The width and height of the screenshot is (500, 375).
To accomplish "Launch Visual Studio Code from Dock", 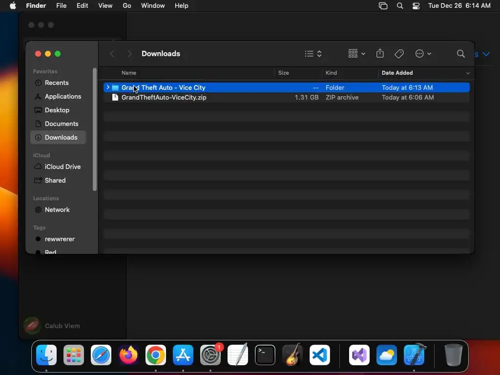I will coord(319,355).
